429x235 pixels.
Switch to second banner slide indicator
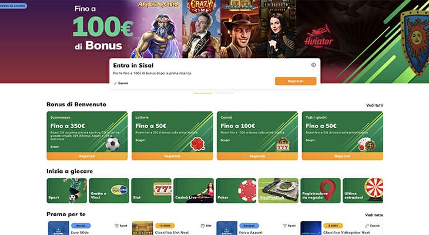point(224,93)
